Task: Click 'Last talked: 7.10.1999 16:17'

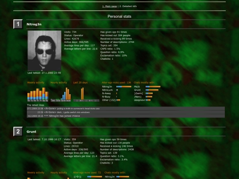Action: click(44, 139)
